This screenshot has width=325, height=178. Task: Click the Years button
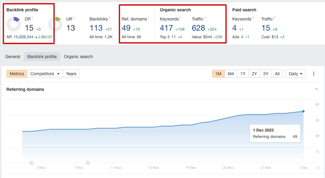[71, 73]
